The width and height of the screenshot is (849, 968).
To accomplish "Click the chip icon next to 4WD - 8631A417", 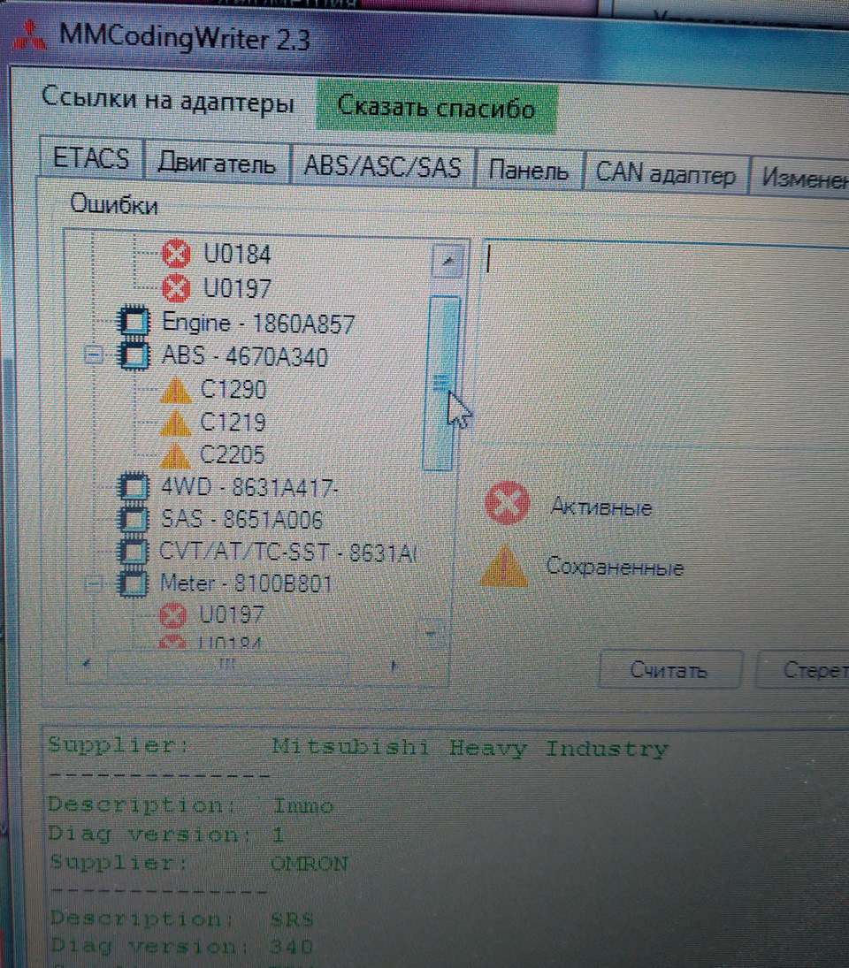I will pyautogui.click(x=133, y=487).
